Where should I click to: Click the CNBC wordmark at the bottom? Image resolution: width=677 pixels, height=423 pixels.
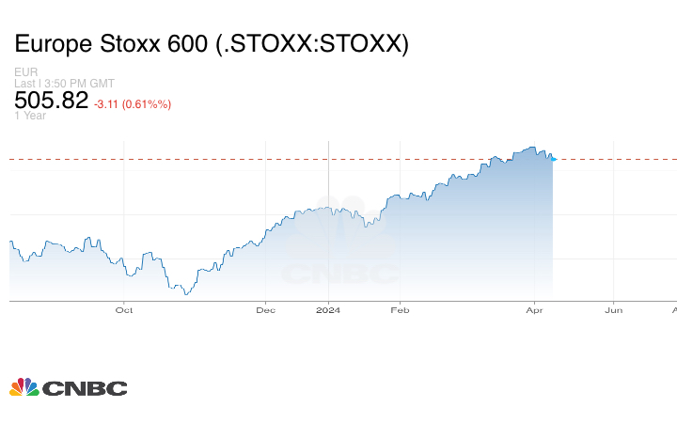click(x=85, y=388)
